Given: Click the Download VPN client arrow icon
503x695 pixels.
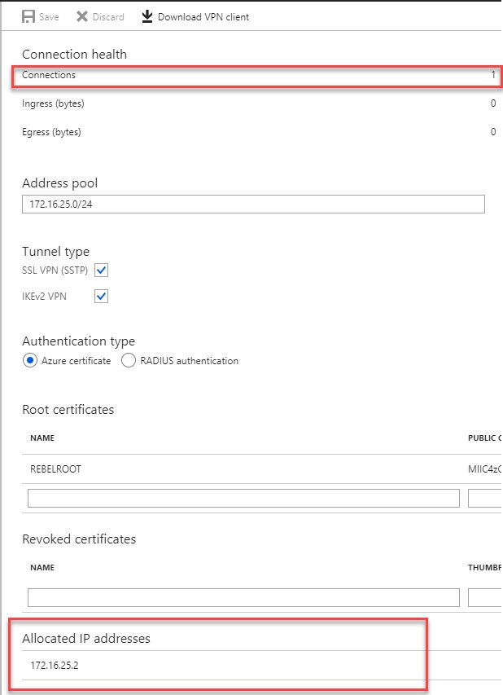Looking at the screenshot, I should [147, 16].
